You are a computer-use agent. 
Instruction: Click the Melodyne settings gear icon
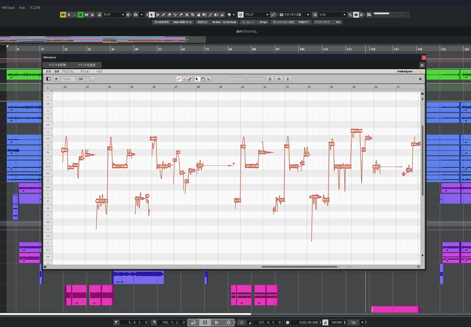point(420,79)
